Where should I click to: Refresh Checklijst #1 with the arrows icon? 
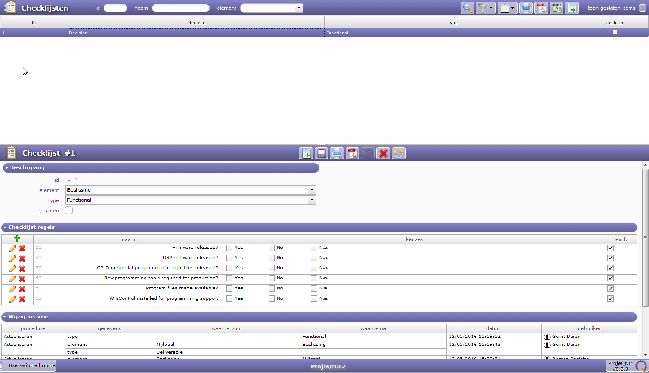[399, 153]
